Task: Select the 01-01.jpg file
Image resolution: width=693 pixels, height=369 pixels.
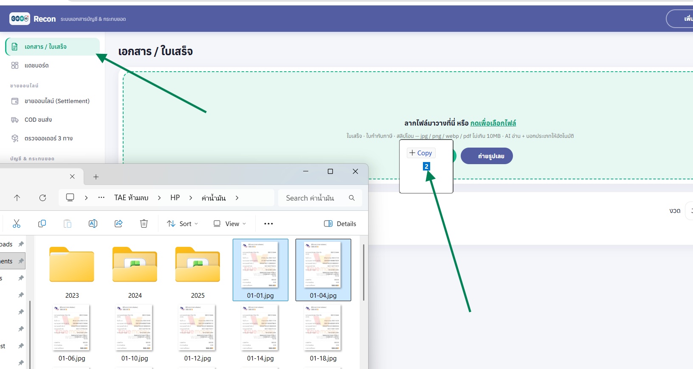Action: click(260, 270)
